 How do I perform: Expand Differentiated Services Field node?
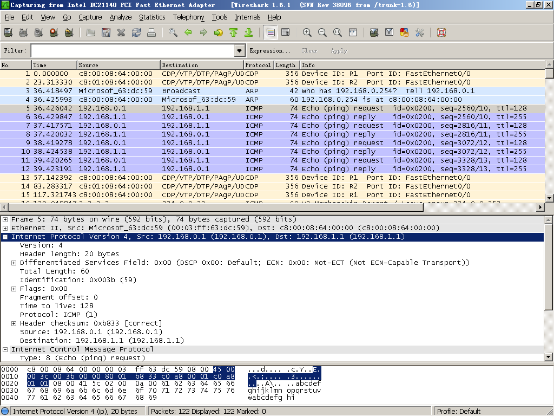pyautogui.click(x=14, y=263)
